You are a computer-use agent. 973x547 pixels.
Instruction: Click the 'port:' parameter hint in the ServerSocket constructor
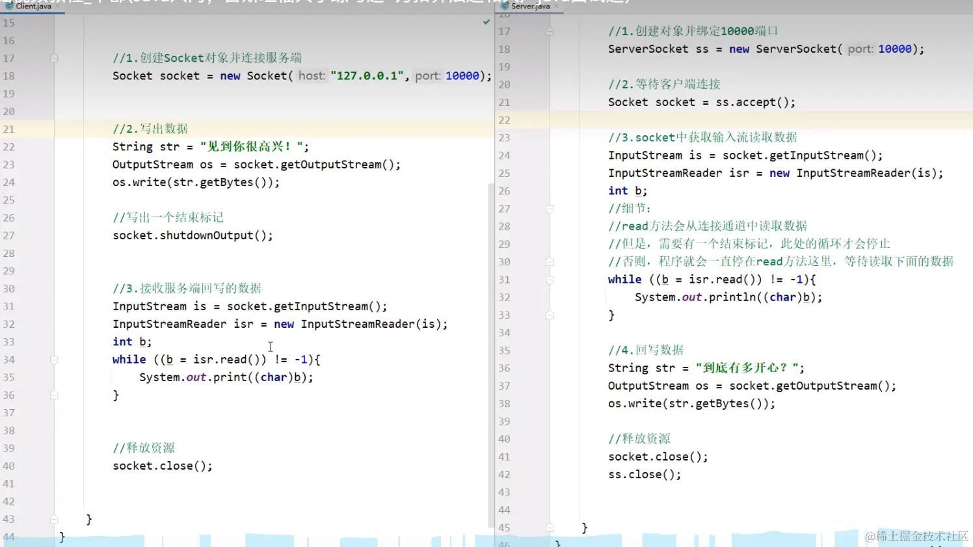860,49
